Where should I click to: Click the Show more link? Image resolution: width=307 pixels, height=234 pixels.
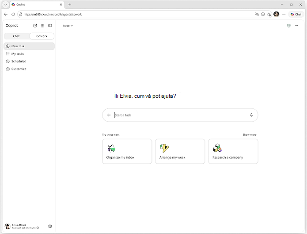tap(250, 135)
